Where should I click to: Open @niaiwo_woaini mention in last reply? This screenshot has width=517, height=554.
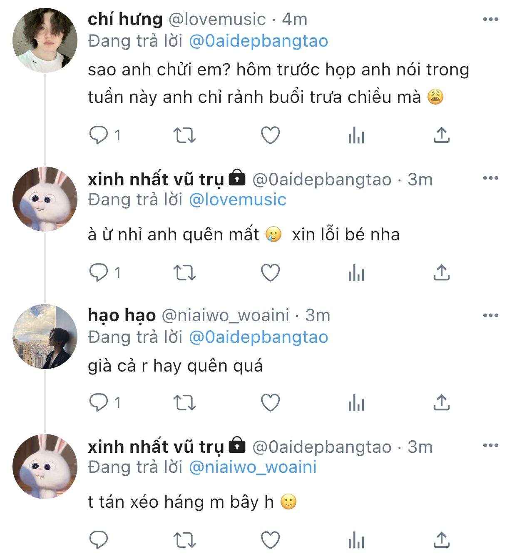(x=253, y=467)
